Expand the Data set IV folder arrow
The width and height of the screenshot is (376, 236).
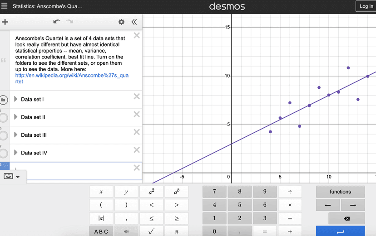click(x=15, y=153)
